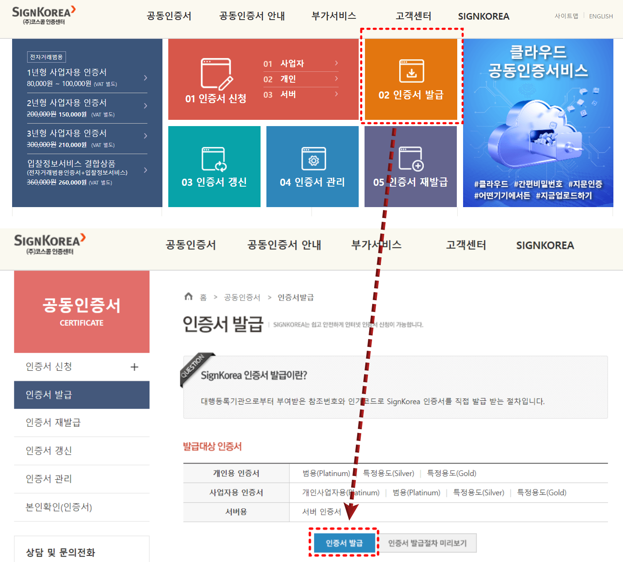Click the 02 인증서 발급 download icon
This screenshot has width=623, height=562.
(x=411, y=71)
